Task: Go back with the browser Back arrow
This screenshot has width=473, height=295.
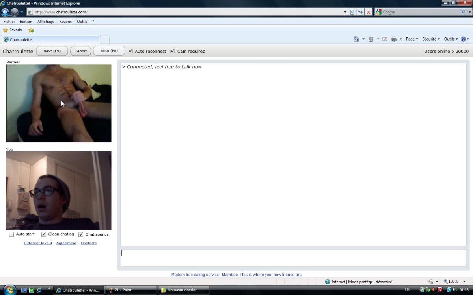Action: (x=5, y=12)
